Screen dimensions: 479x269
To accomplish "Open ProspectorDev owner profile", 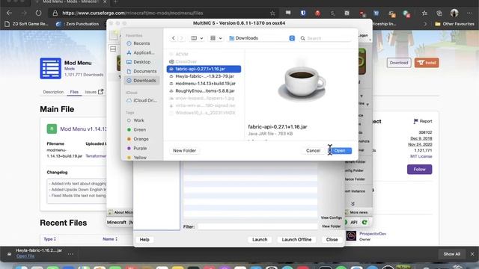I will pyautogui.click(x=373, y=234).
